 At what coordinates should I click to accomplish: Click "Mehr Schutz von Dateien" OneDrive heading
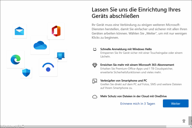click(x=133, y=96)
